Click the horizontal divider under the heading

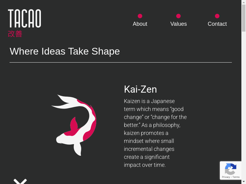coord(121,62)
